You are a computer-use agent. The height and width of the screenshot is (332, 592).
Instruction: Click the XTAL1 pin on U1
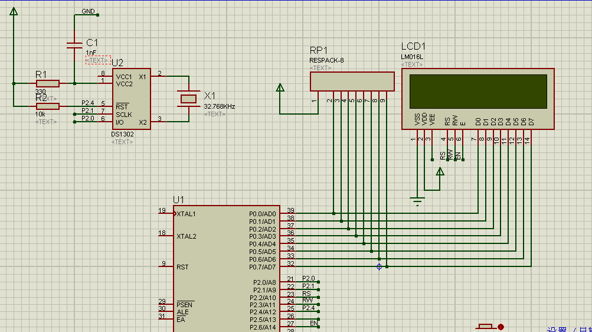tap(186, 214)
